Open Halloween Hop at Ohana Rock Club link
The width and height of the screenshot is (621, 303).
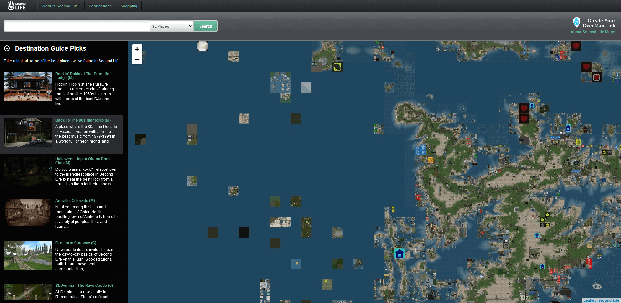point(83,161)
